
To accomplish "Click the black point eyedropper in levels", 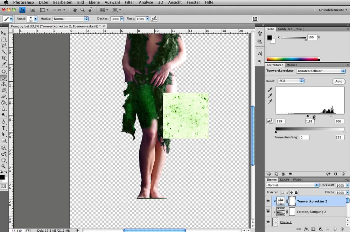I will point(270,90).
